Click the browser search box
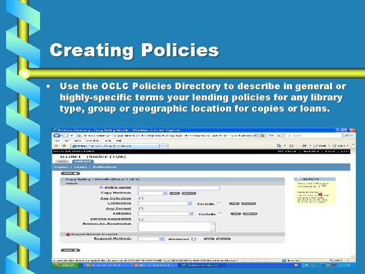365x274 pixels. (x=314, y=135)
